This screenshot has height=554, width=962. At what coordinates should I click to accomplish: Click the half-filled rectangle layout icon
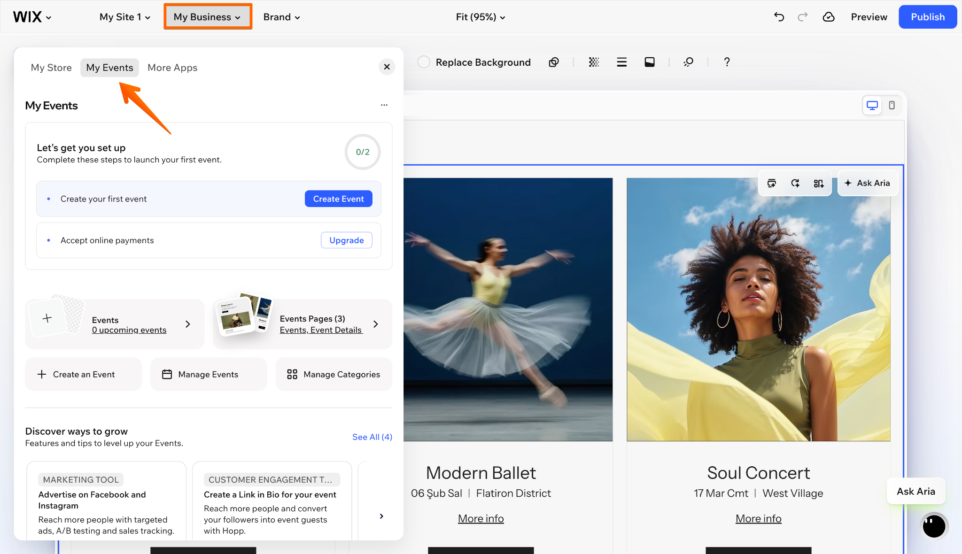650,62
